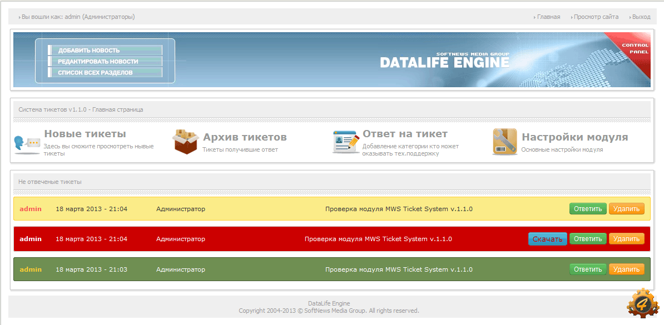This screenshot has height=325, width=664.
Task: Click Удалить in the green ticket row
Action: (626, 269)
